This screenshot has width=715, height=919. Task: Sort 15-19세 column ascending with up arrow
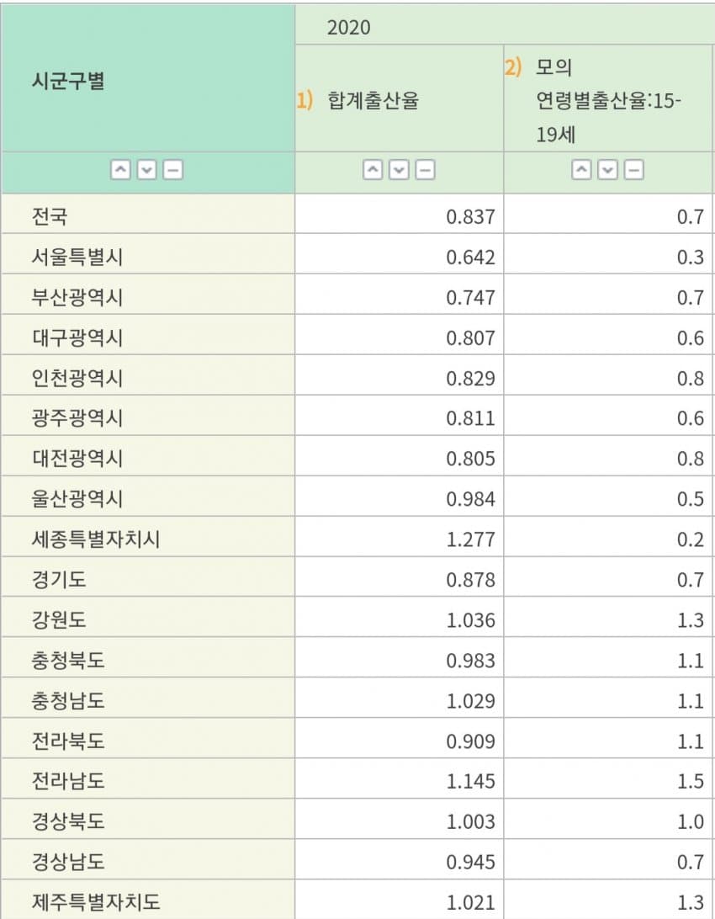tap(582, 171)
